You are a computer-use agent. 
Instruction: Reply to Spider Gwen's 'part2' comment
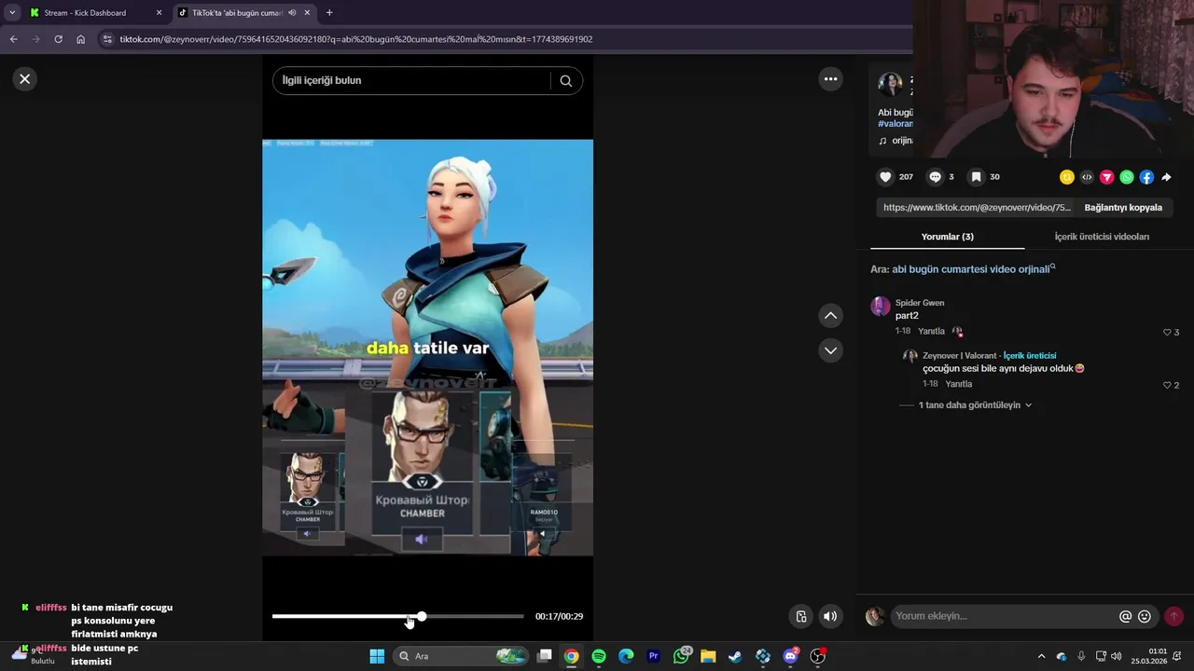[x=931, y=331]
